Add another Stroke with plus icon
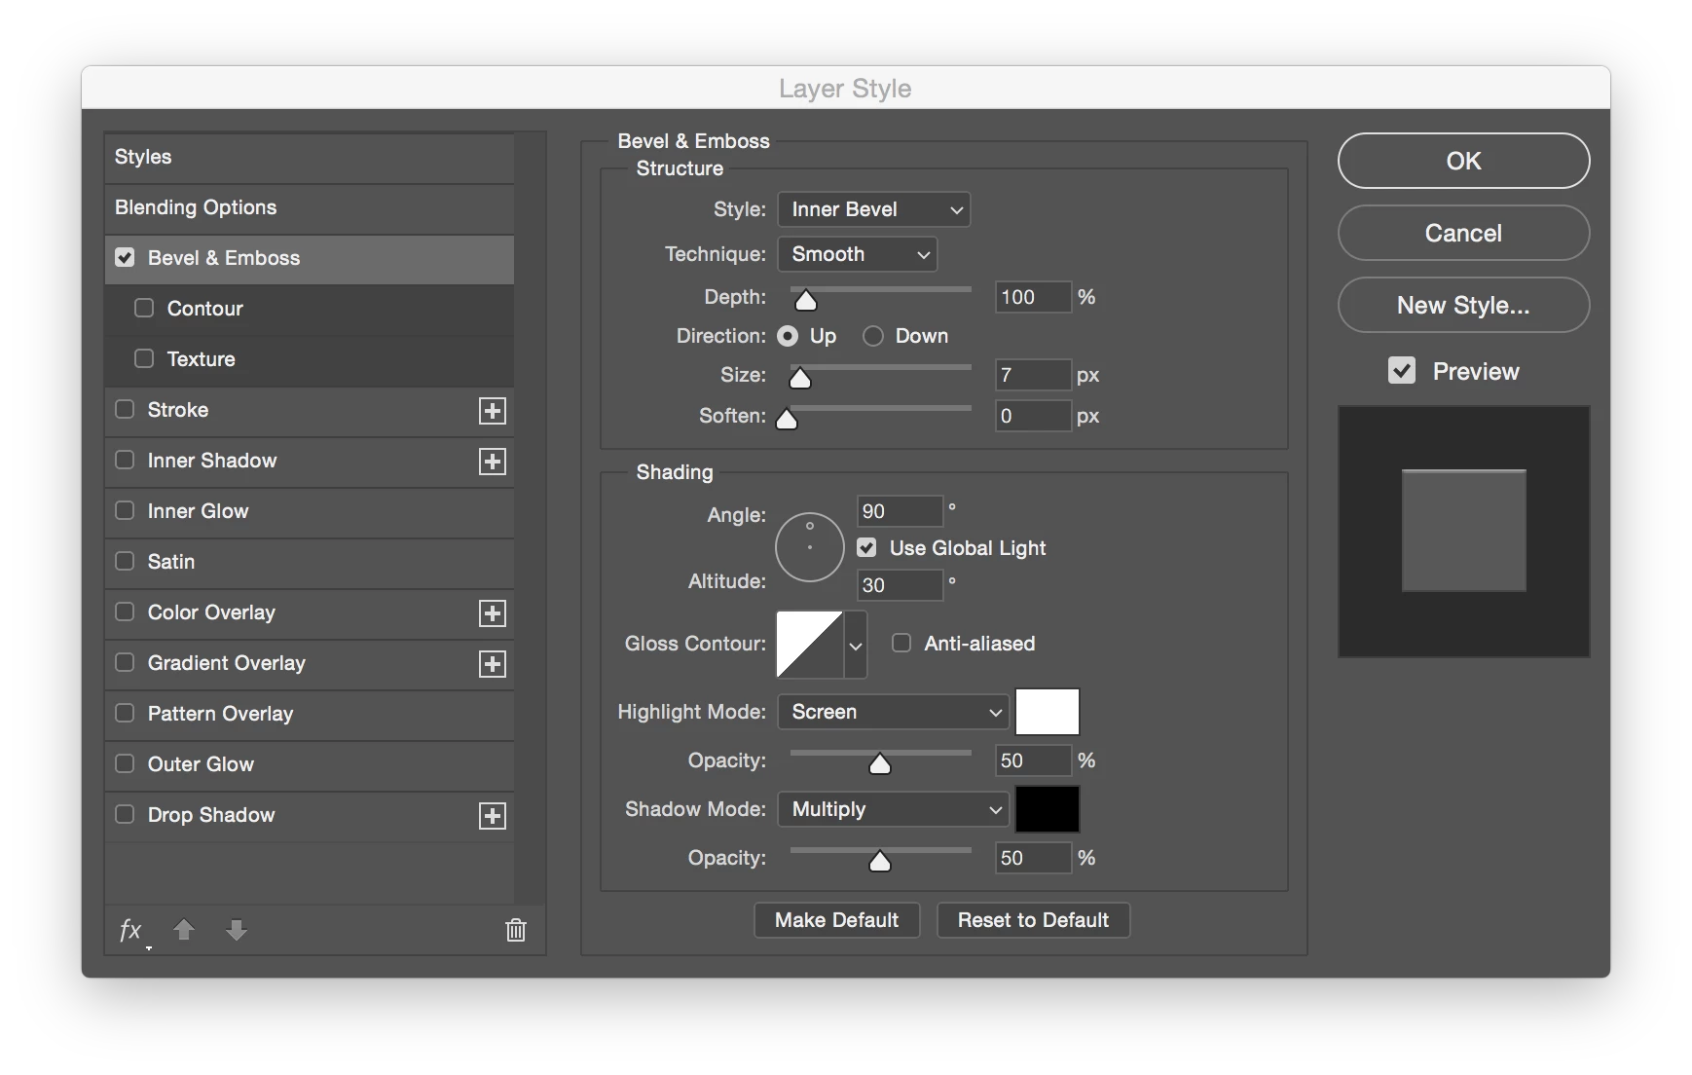The height and width of the screenshot is (1075, 1692). pos(493,411)
